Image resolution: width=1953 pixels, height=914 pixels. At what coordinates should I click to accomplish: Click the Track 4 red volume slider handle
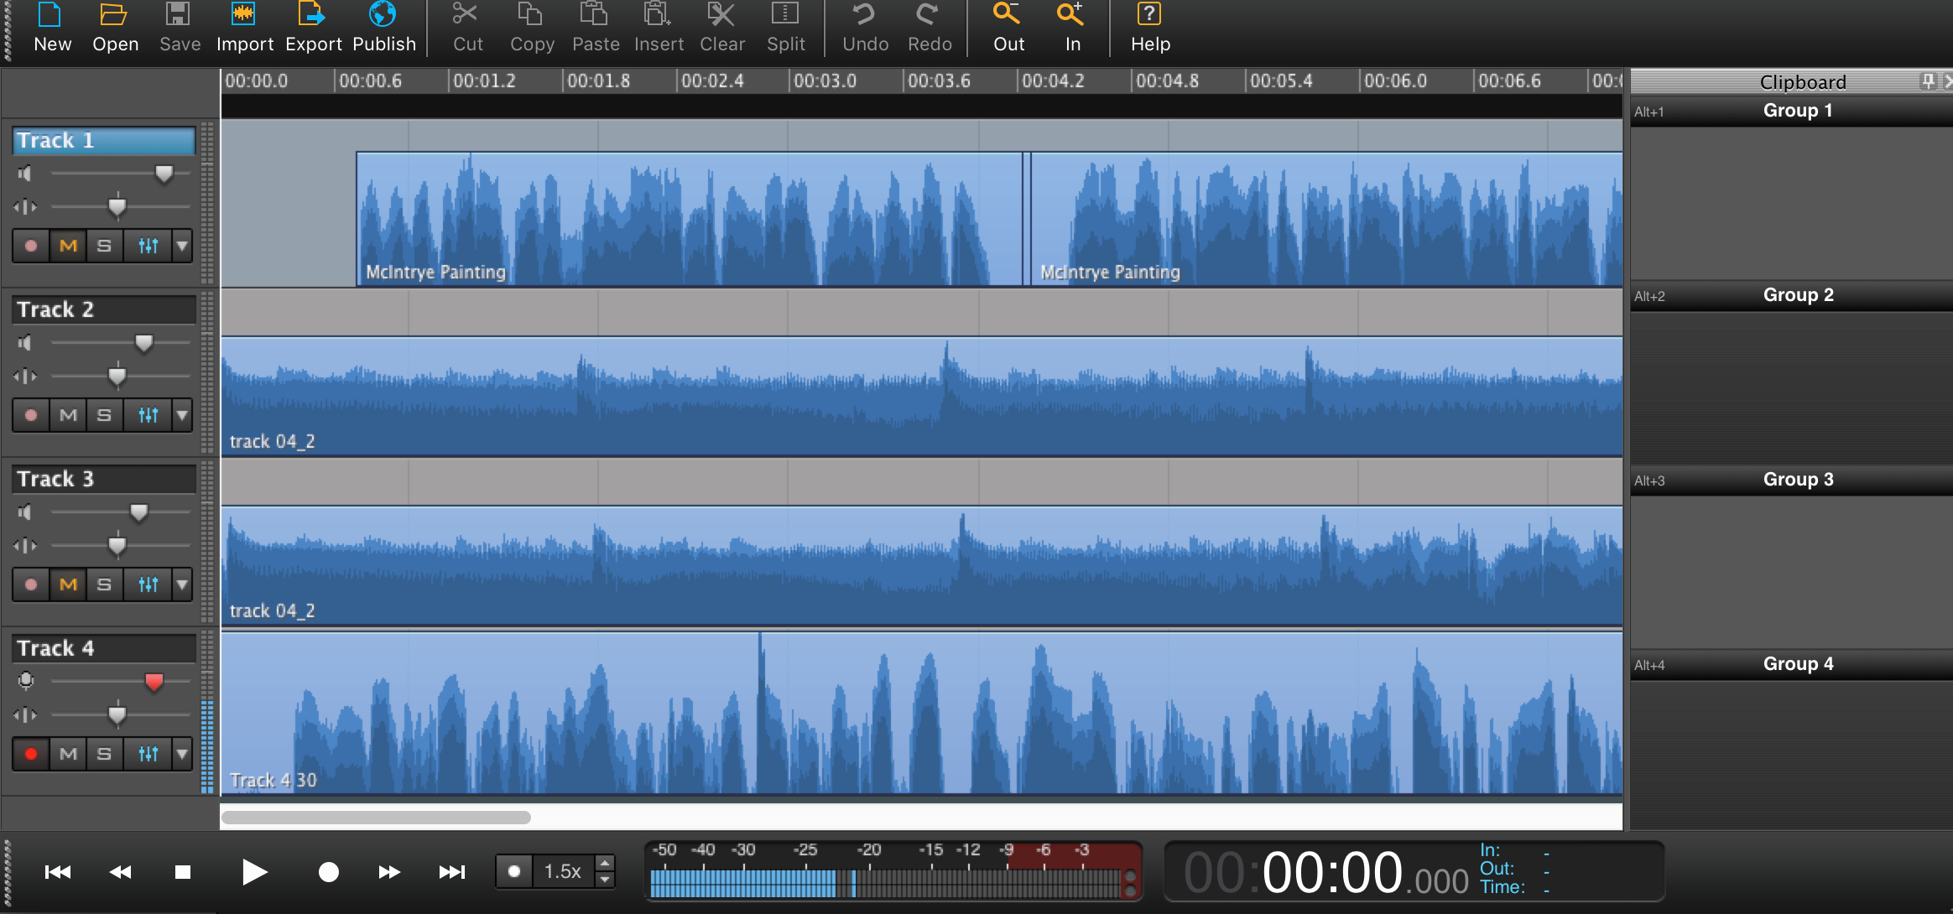click(154, 682)
